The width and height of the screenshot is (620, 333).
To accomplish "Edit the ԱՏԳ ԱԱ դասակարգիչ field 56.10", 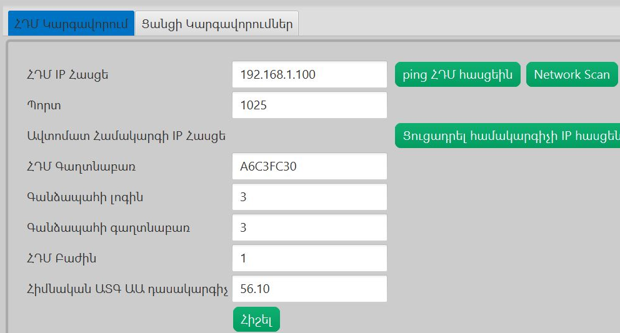I will [309, 289].
